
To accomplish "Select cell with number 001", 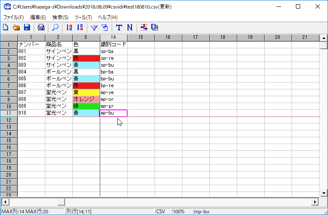I will click(31, 51).
